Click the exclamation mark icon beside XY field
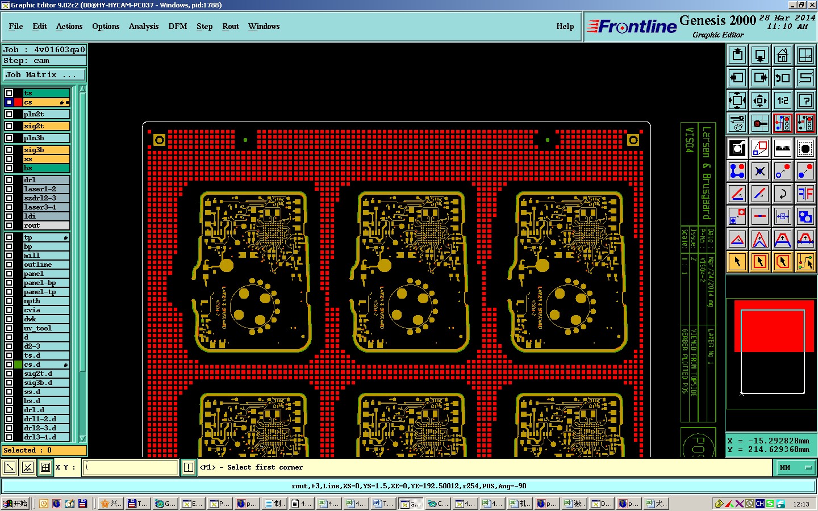 pos(189,467)
